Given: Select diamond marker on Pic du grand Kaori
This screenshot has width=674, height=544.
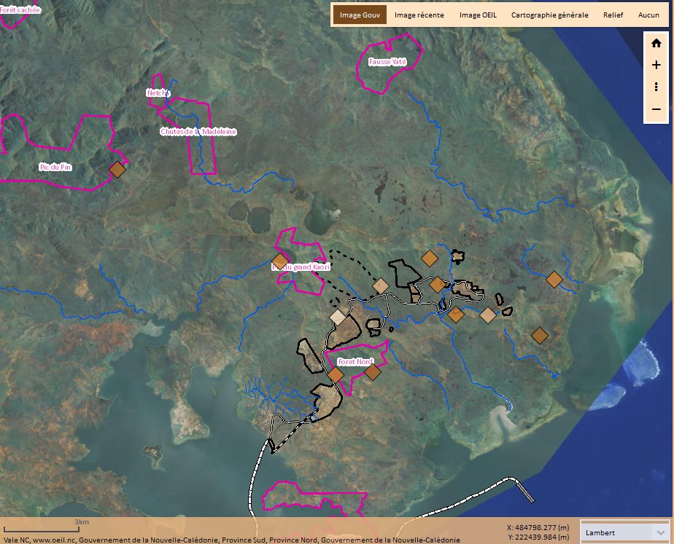Looking at the screenshot, I should 280,261.
